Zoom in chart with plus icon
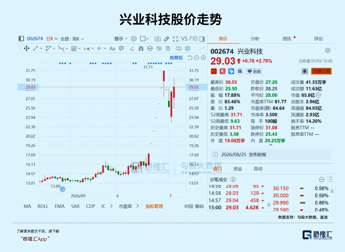 (x=203, y=58)
